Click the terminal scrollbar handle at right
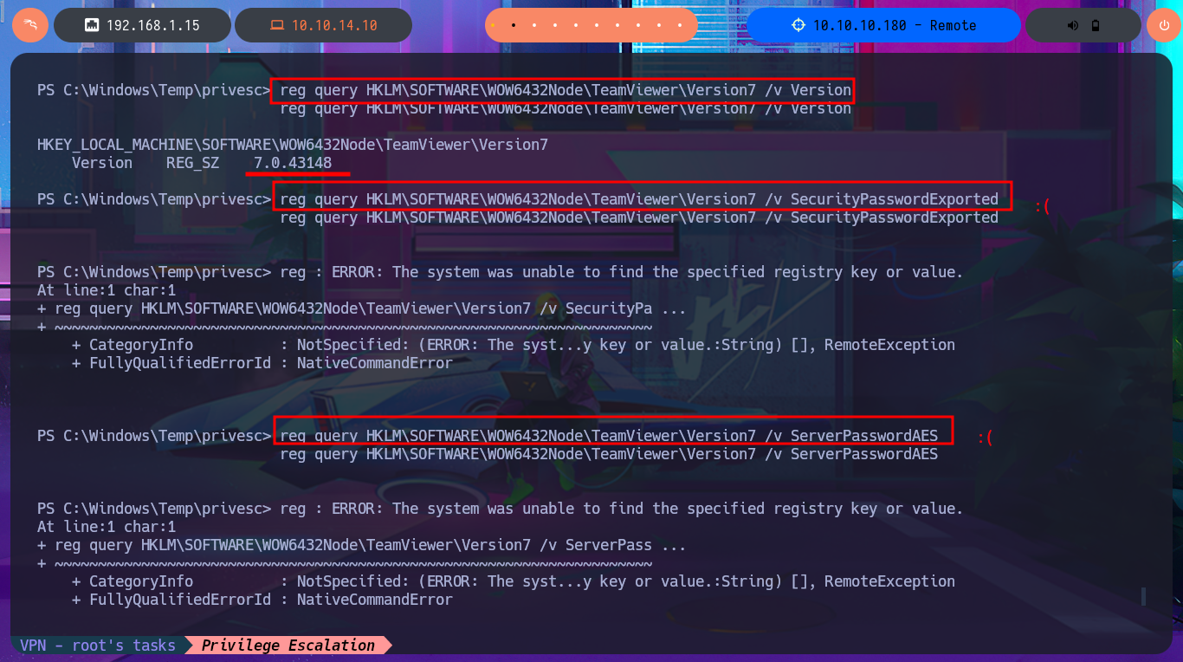Viewport: 1183px width, 662px height. [x=1143, y=596]
